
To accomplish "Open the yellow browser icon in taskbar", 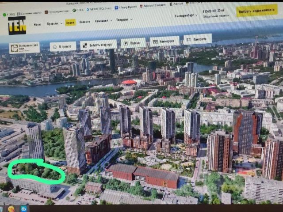I will 11,209.
